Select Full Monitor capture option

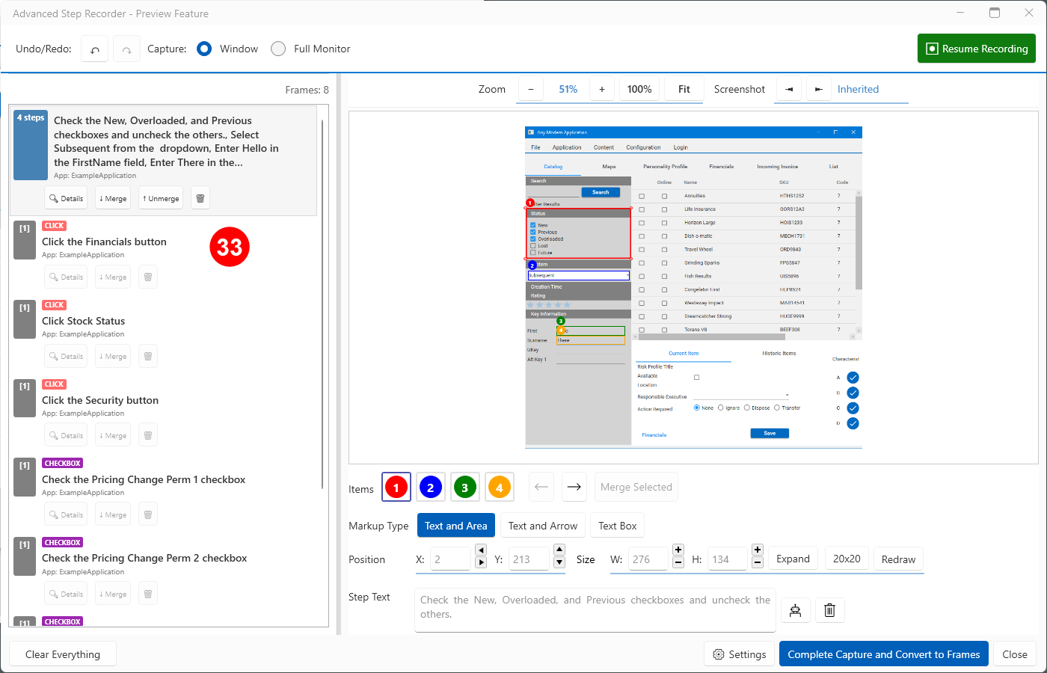(x=278, y=49)
